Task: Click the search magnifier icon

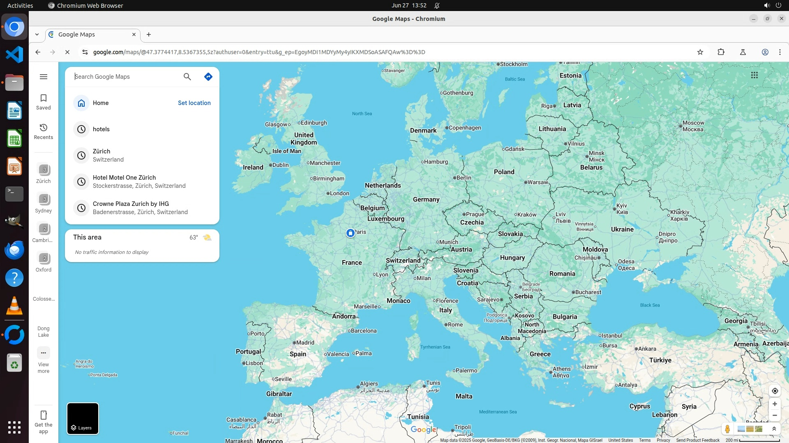Action: coord(187,77)
